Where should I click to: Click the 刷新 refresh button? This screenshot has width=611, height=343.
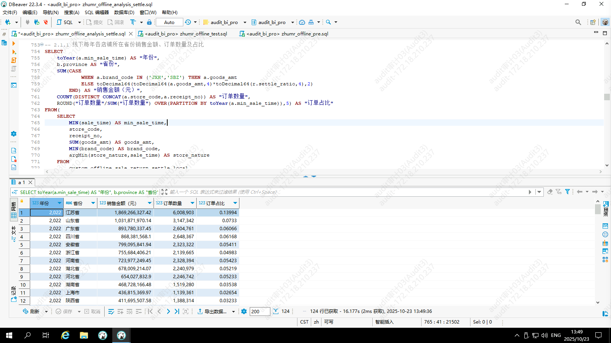pyautogui.click(x=31, y=311)
